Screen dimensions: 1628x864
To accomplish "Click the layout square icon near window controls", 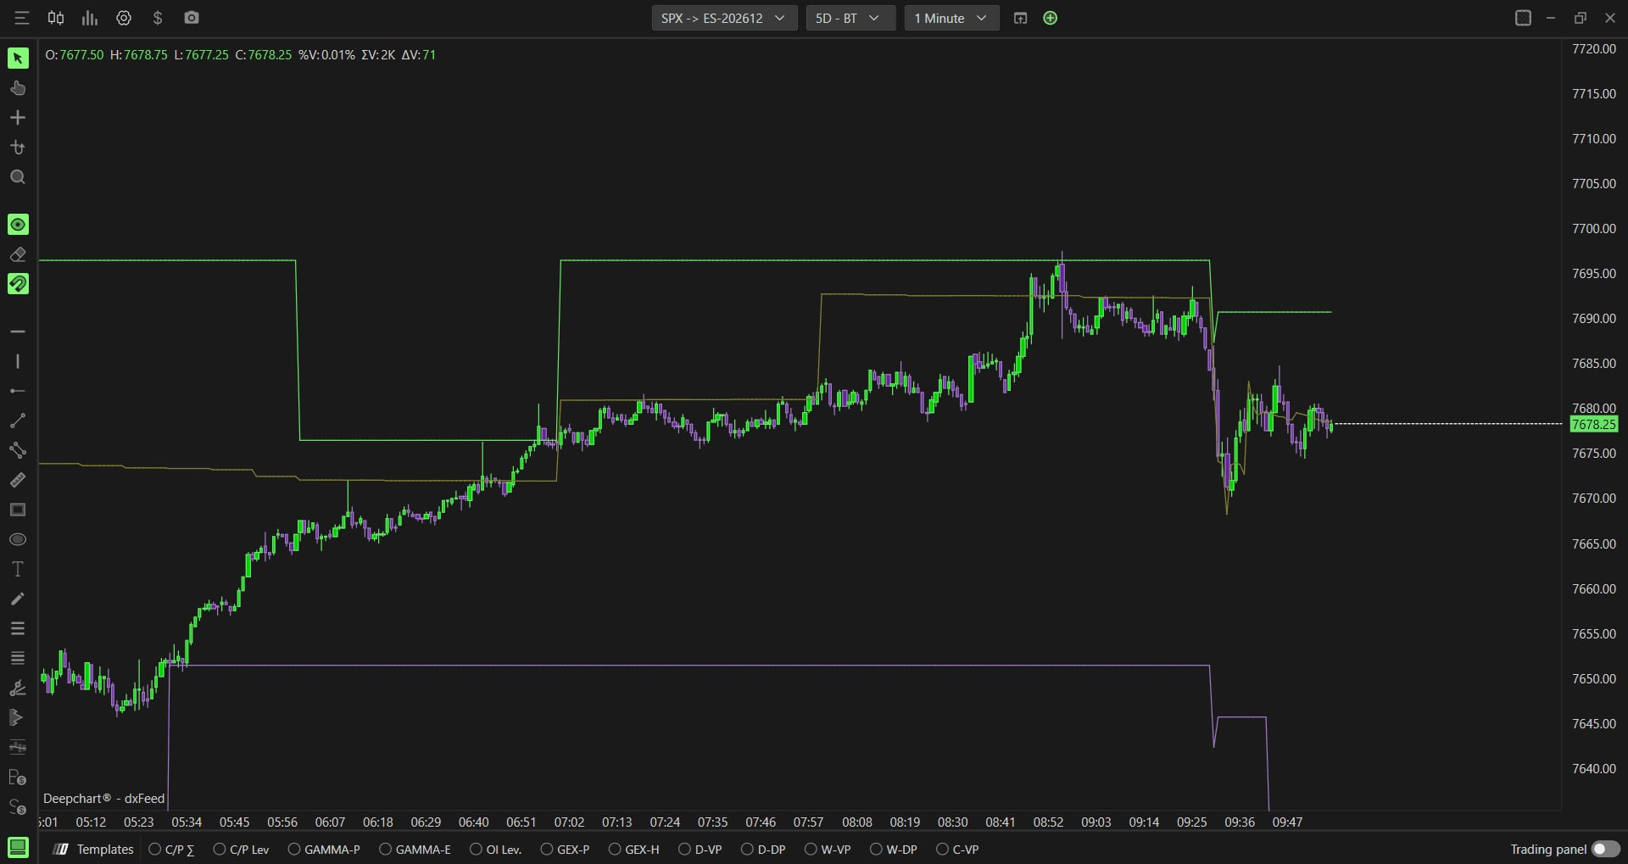I will pos(1523,18).
